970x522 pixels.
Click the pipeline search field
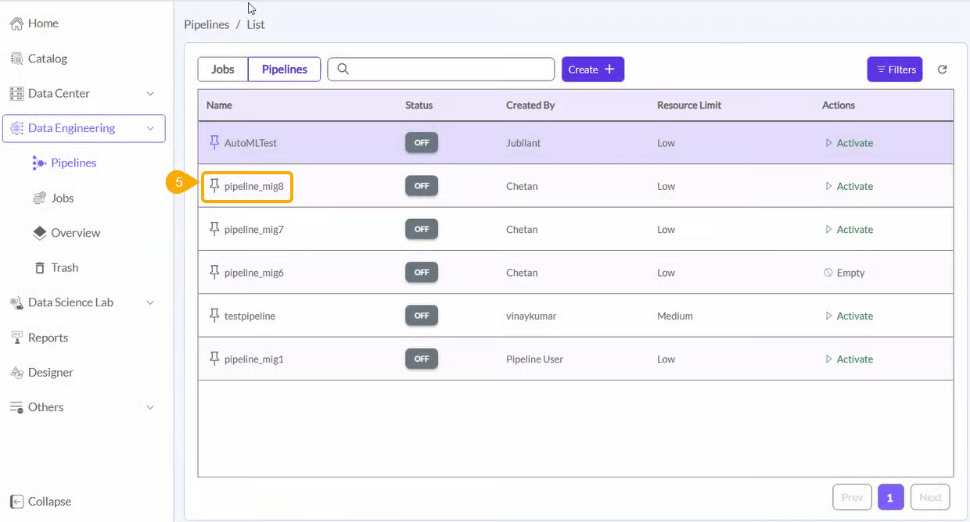[x=450, y=70]
